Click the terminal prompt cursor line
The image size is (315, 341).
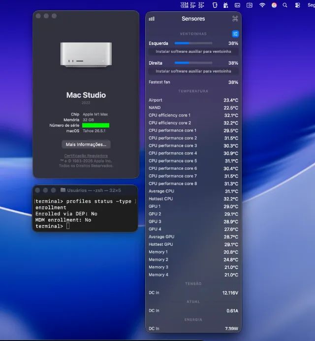[86, 226]
